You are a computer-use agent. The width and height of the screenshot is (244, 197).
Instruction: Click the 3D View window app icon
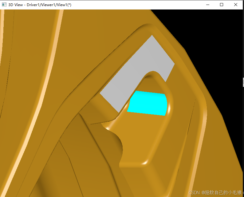pyautogui.click(x=4, y=5)
